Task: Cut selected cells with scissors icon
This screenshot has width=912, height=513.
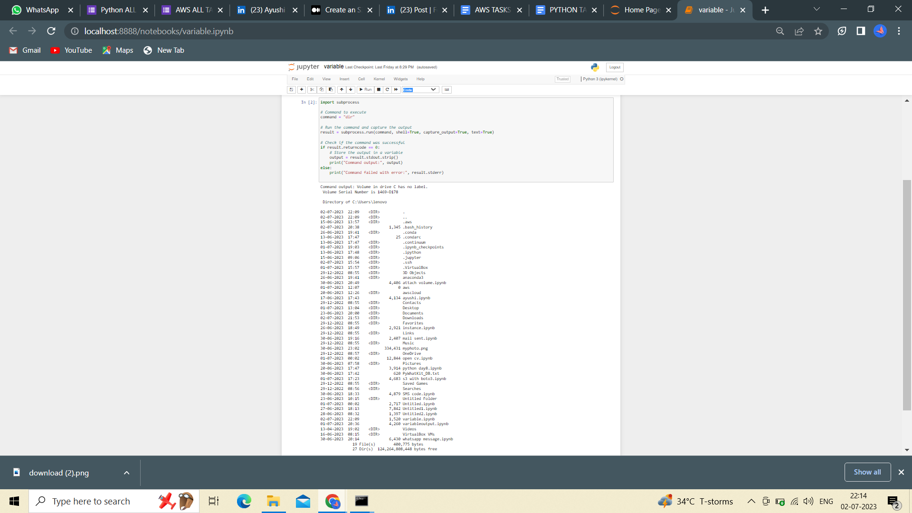Action: point(312,89)
